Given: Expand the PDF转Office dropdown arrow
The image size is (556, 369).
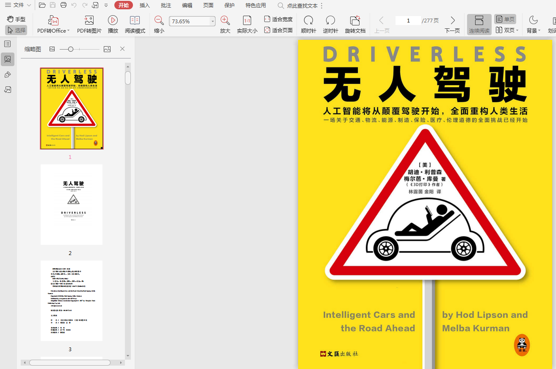Looking at the screenshot, I should (x=68, y=31).
